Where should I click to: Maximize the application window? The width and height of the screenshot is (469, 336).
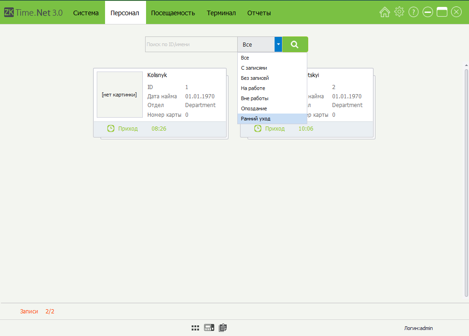coord(442,12)
